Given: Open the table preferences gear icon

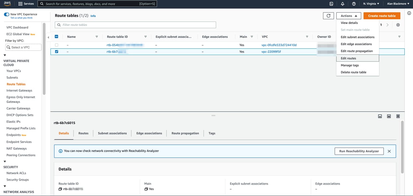Looking at the screenshot, I should (398, 25).
